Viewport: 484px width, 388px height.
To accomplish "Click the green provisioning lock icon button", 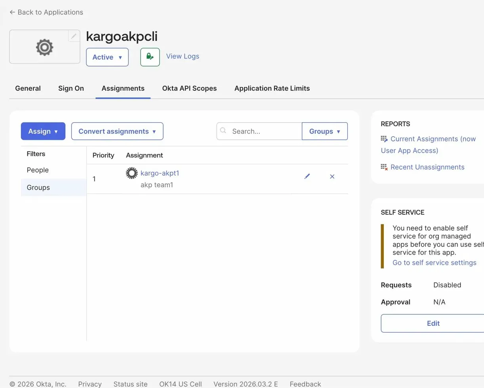I will [150, 57].
